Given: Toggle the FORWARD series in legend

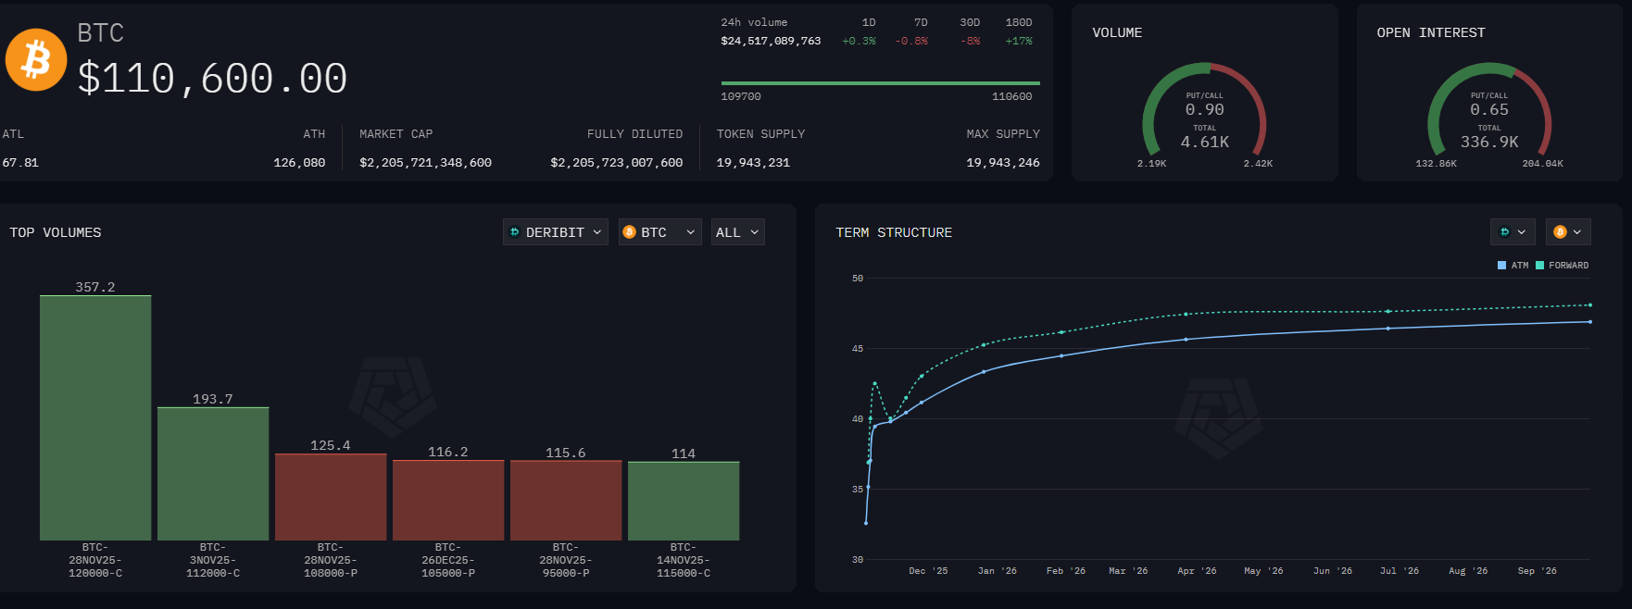Looking at the screenshot, I should pyautogui.click(x=1562, y=266).
